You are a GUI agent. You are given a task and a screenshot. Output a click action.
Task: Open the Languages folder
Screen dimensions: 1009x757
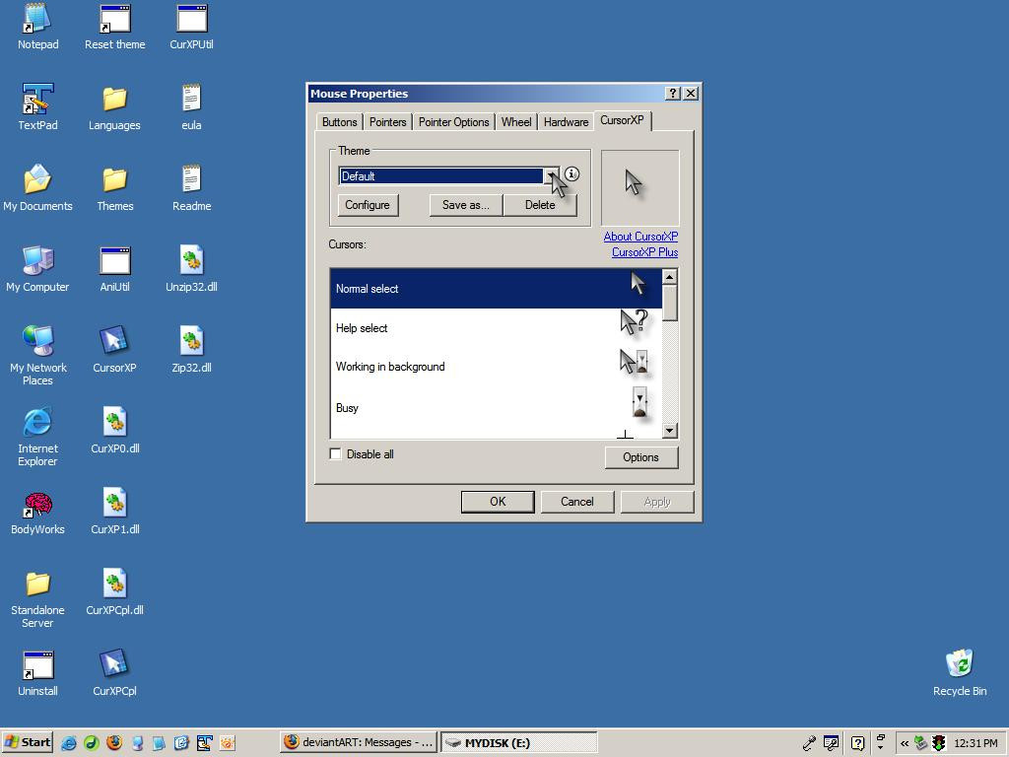114,106
